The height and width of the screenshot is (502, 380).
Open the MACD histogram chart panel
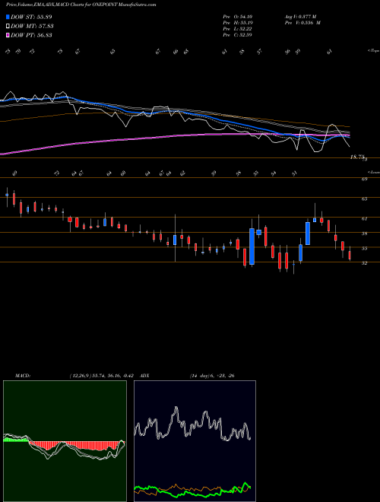pos(65,441)
